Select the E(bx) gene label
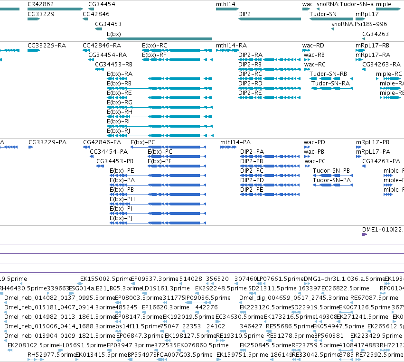The image size is (404, 362). (113, 34)
